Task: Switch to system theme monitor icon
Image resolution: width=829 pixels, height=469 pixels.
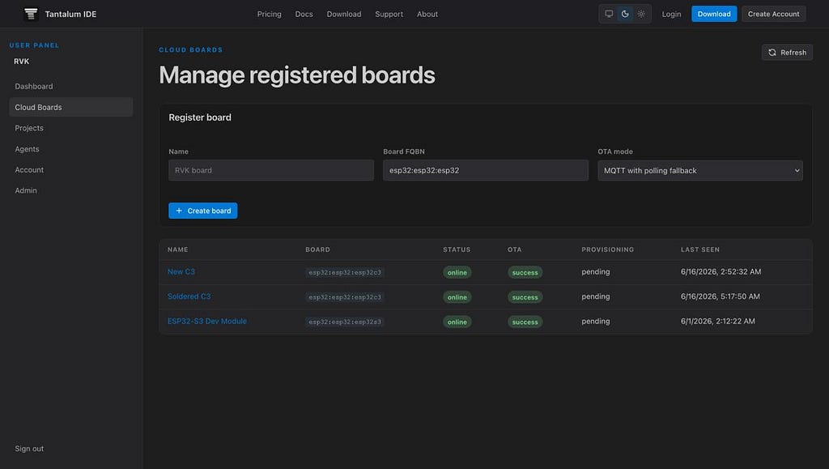Action: coord(609,14)
